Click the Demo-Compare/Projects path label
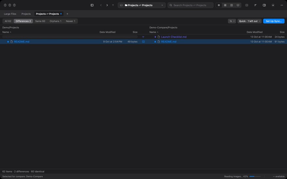Viewport: 287px width, 179px height. pyautogui.click(x=163, y=28)
